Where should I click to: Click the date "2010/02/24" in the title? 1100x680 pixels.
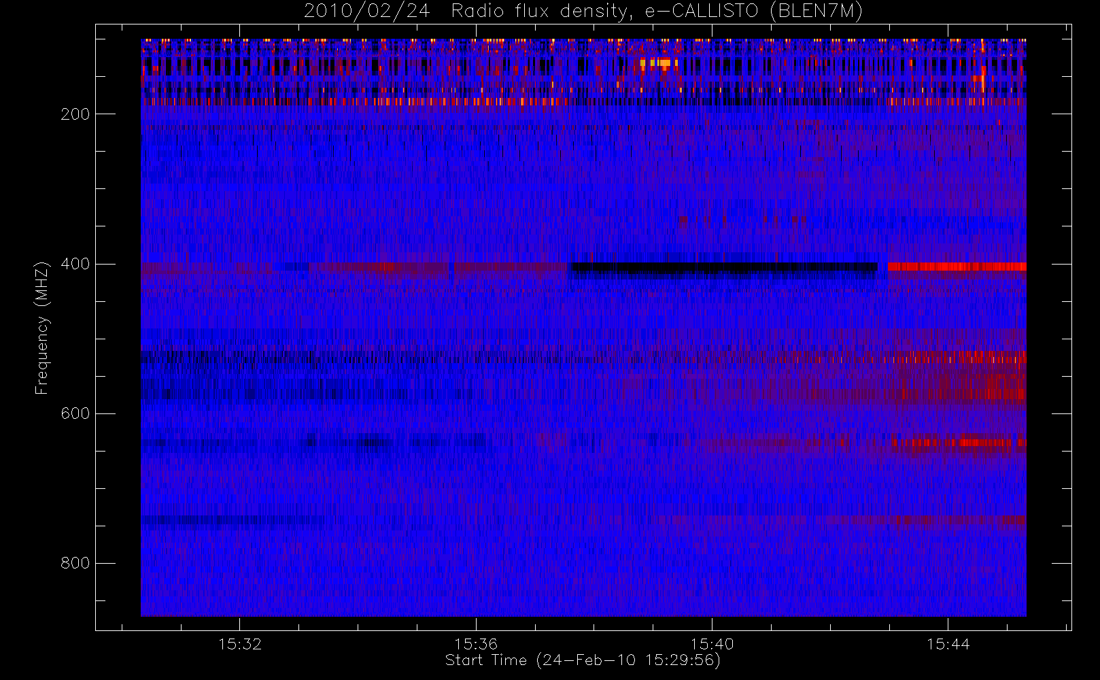point(366,11)
